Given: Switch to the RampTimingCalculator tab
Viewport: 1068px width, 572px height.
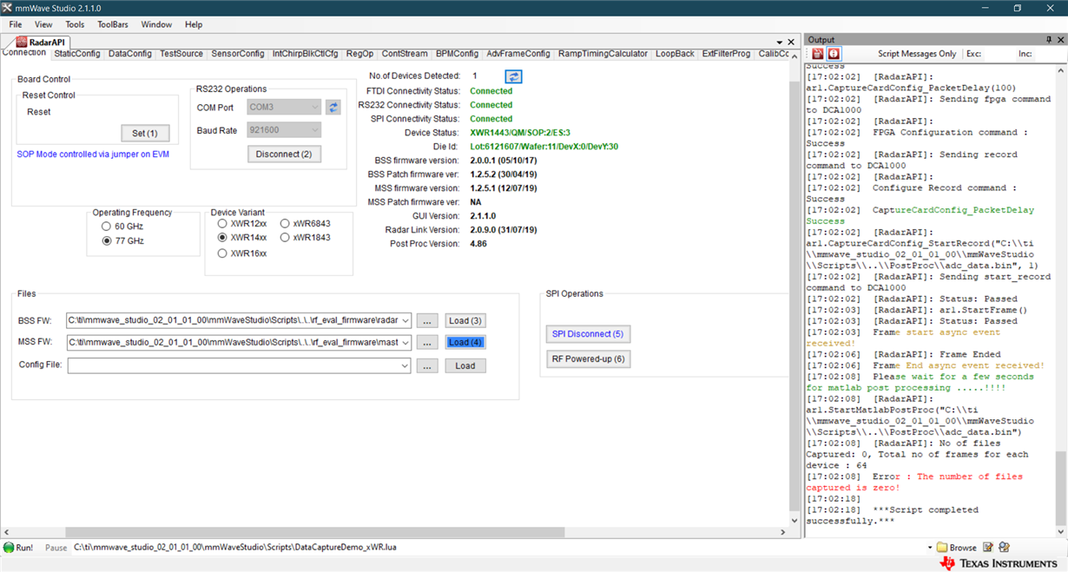Looking at the screenshot, I should tap(603, 54).
